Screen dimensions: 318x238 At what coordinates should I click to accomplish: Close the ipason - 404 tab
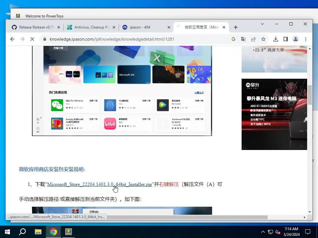tap(169, 27)
